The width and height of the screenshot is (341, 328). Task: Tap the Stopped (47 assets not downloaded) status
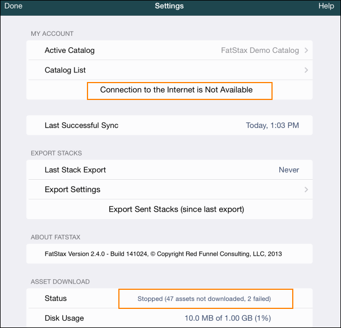tap(204, 299)
